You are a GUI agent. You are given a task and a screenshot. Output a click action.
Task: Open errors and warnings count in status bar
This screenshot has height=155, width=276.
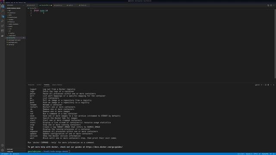pos(16,154)
